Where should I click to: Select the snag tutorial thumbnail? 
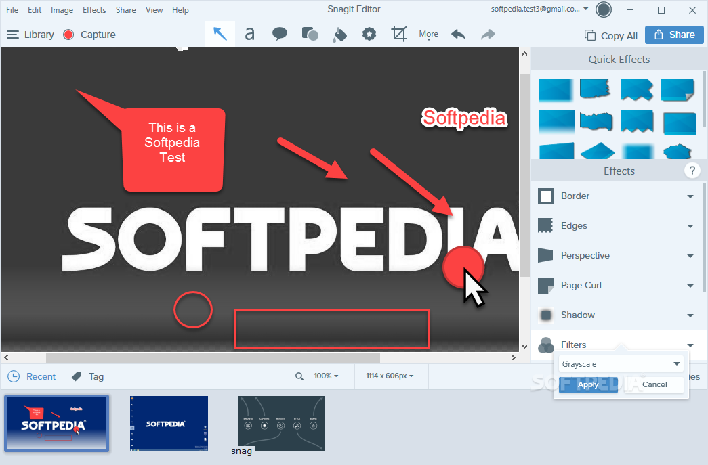(281, 424)
